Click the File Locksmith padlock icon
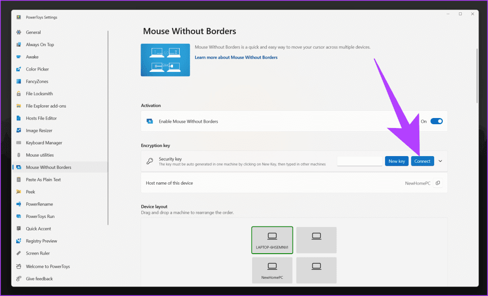Screen dimensions: 488x296 pos(19,94)
